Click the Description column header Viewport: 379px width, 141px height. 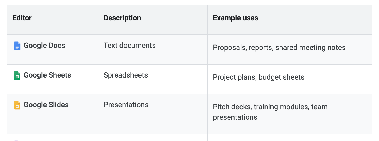point(122,18)
